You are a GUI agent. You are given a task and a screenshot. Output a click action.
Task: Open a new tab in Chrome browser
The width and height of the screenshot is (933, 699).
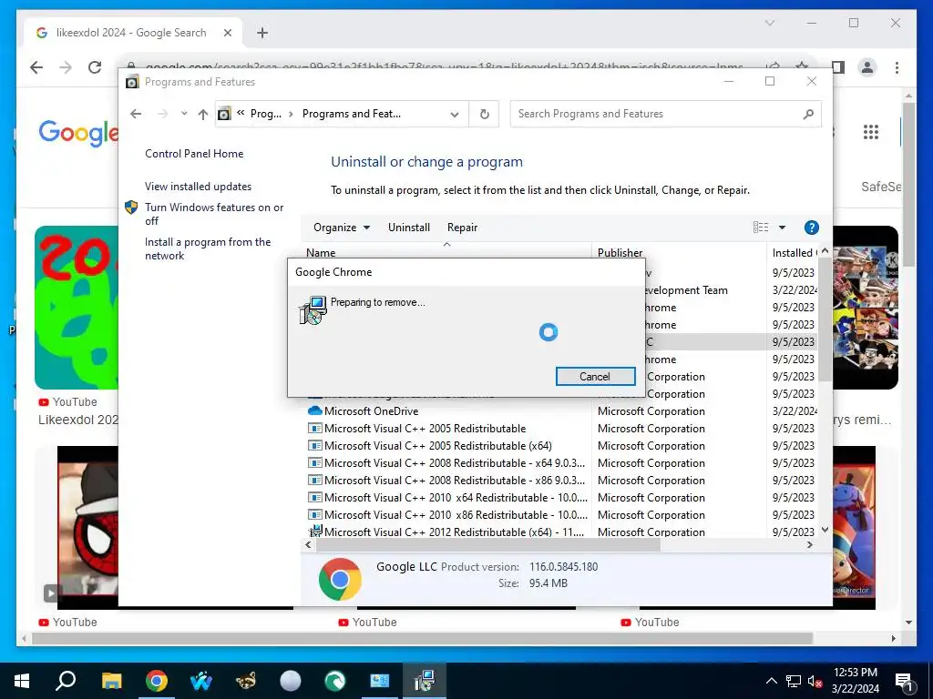point(262,33)
